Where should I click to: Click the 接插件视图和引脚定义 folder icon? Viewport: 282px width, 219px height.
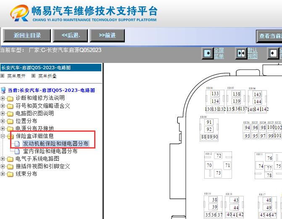pyautogui.click(x=10, y=167)
